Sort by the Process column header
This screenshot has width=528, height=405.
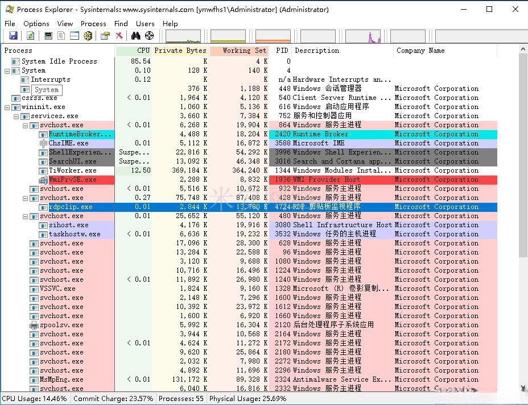coord(58,51)
